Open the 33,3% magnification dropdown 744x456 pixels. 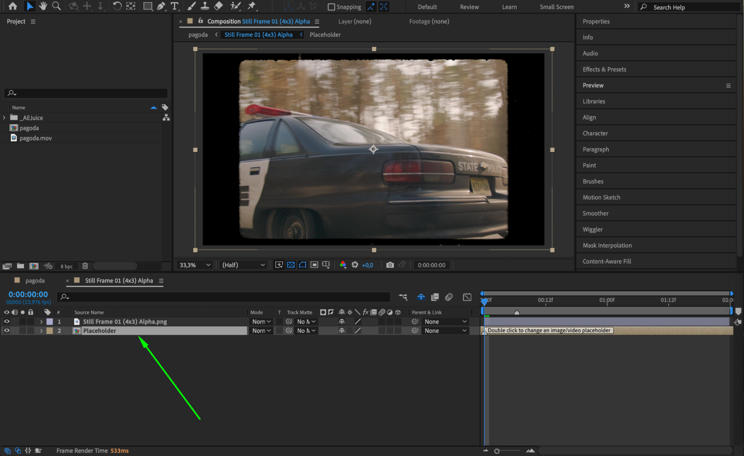pos(195,265)
